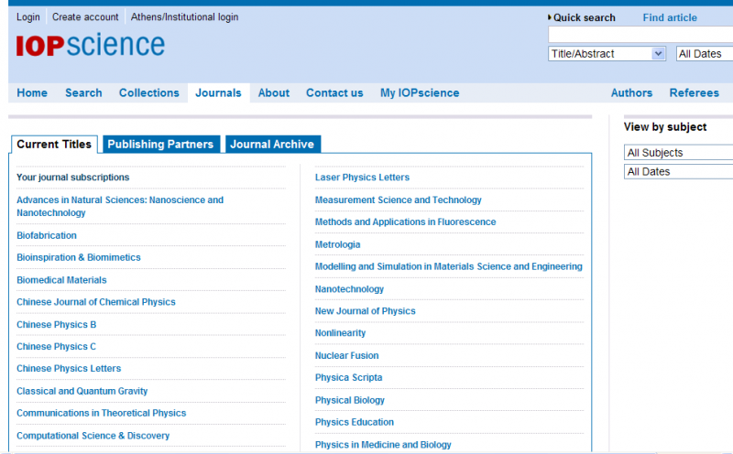Go to the Home menu item

pyautogui.click(x=32, y=93)
